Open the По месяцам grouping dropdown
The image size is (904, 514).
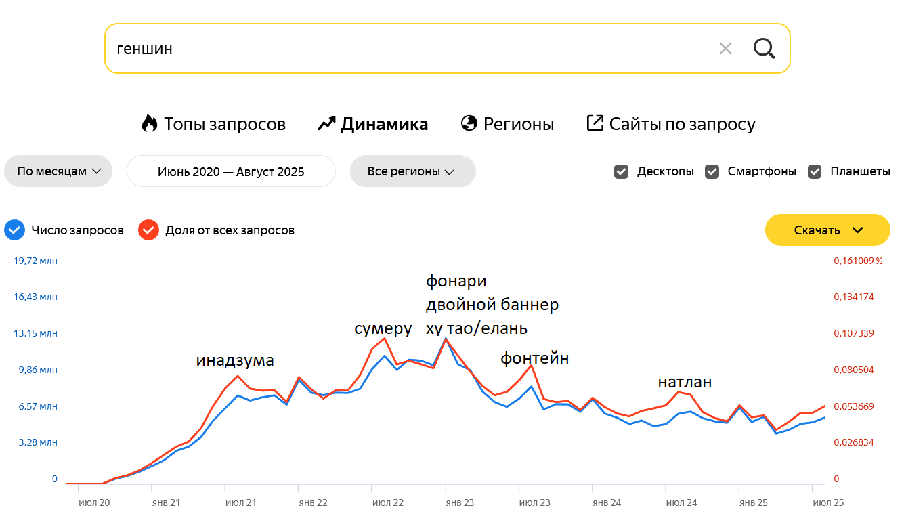59,171
